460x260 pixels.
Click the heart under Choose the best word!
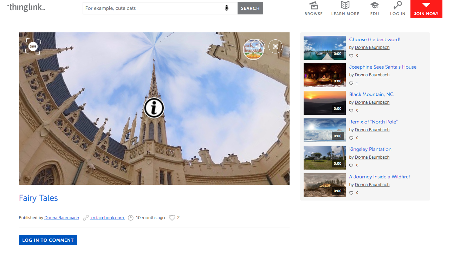tap(351, 56)
